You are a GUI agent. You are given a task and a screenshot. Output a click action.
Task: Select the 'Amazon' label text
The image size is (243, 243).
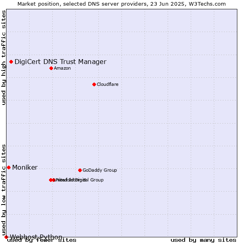pos(62,68)
